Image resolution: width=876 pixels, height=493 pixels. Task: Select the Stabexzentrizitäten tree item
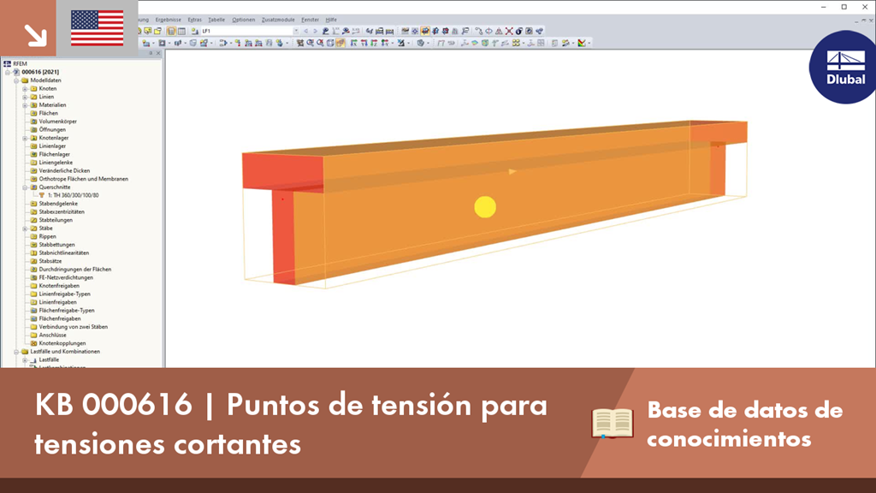point(62,212)
